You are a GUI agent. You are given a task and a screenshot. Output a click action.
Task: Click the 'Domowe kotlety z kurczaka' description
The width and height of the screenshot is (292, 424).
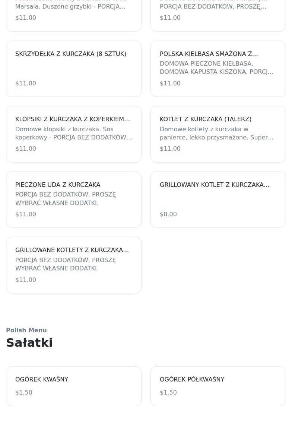click(216, 134)
